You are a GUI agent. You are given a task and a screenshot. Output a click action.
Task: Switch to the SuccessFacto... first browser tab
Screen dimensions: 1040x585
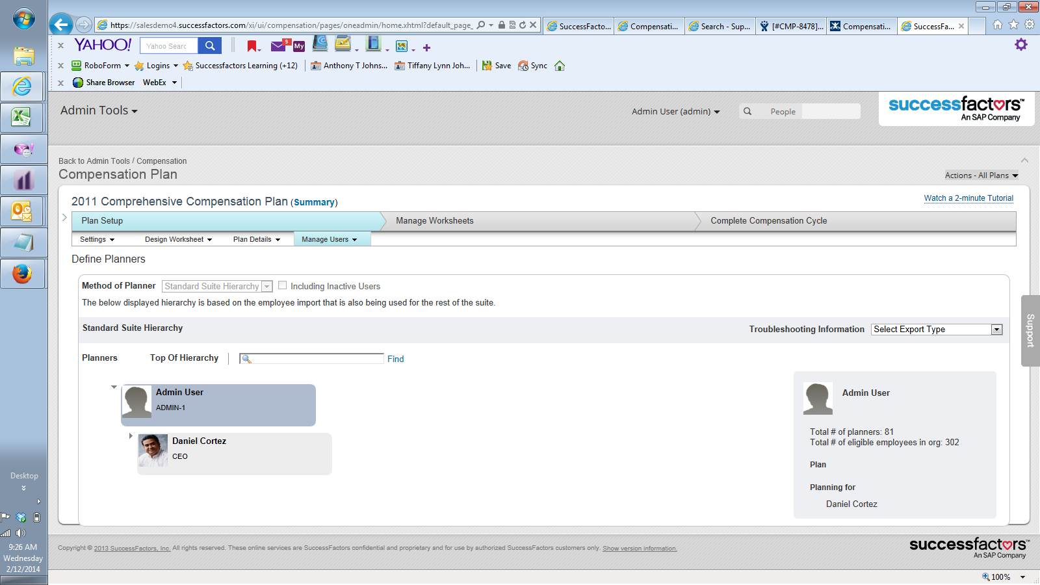(x=578, y=26)
